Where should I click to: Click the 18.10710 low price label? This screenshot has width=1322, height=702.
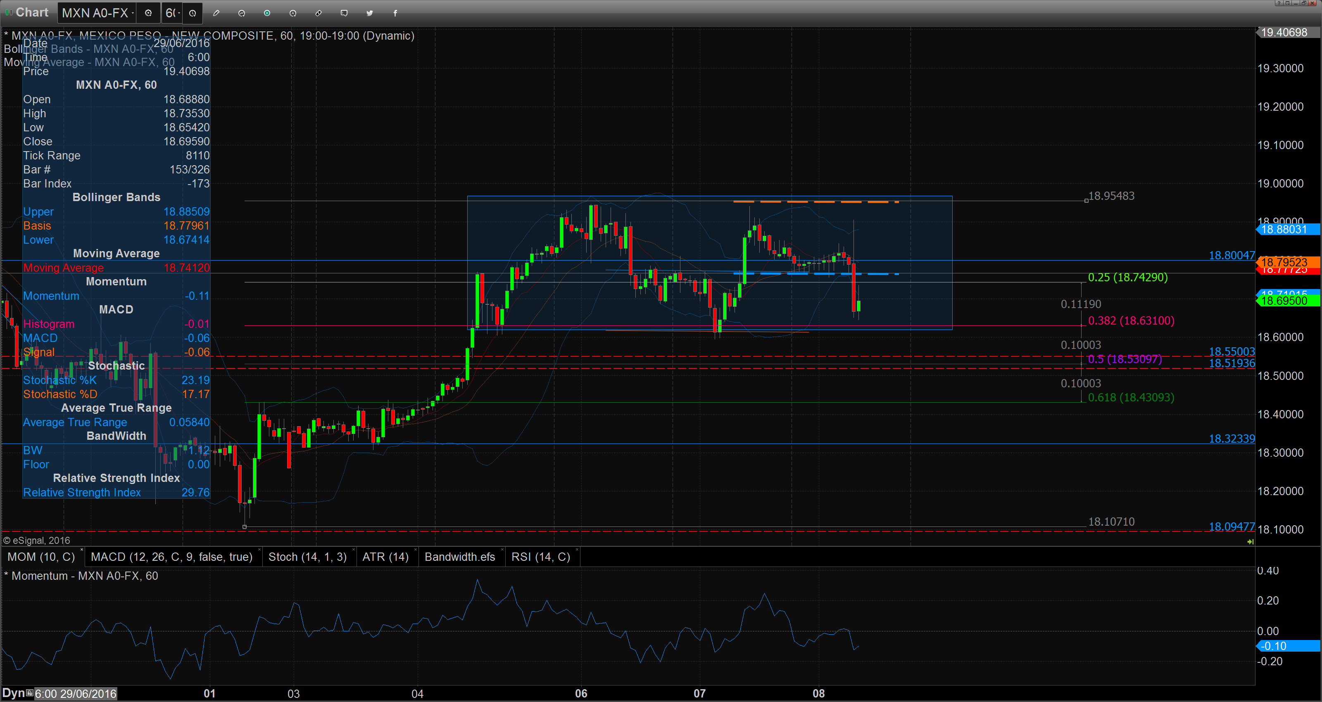coord(1111,522)
